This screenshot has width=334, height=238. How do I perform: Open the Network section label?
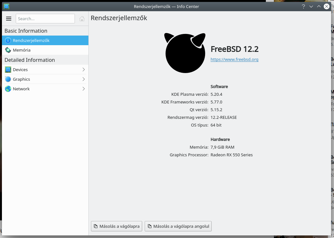[21, 89]
